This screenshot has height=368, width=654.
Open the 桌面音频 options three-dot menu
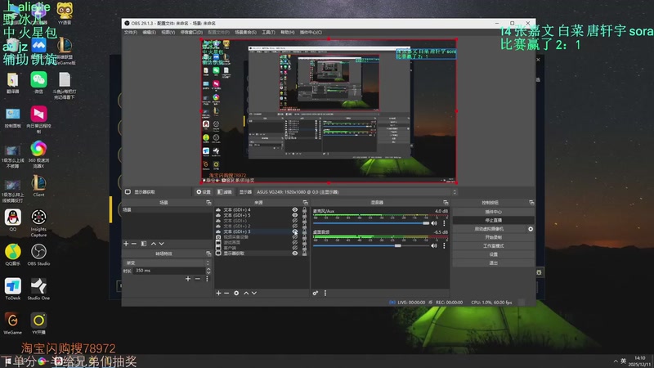[444, 246]
